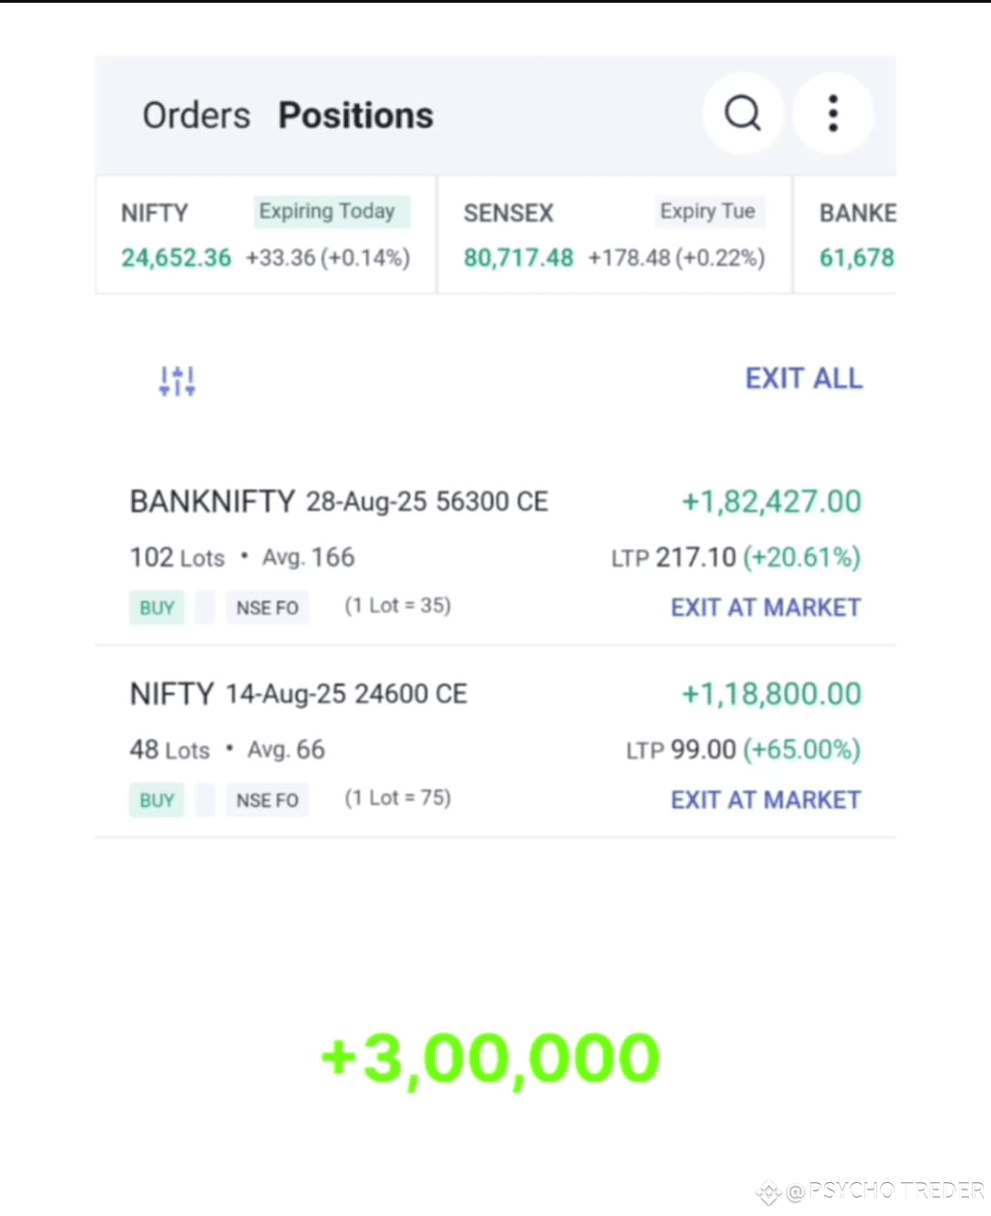This screenshot has width=991, height=1216.
Task: Tap the PSYCHO TREDER watermark logo
Action: coord(870,1191)
